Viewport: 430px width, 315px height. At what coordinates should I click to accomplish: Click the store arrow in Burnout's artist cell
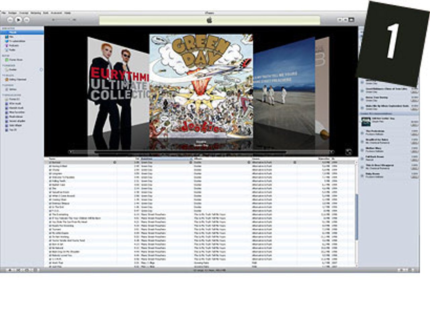click(191, 162)
